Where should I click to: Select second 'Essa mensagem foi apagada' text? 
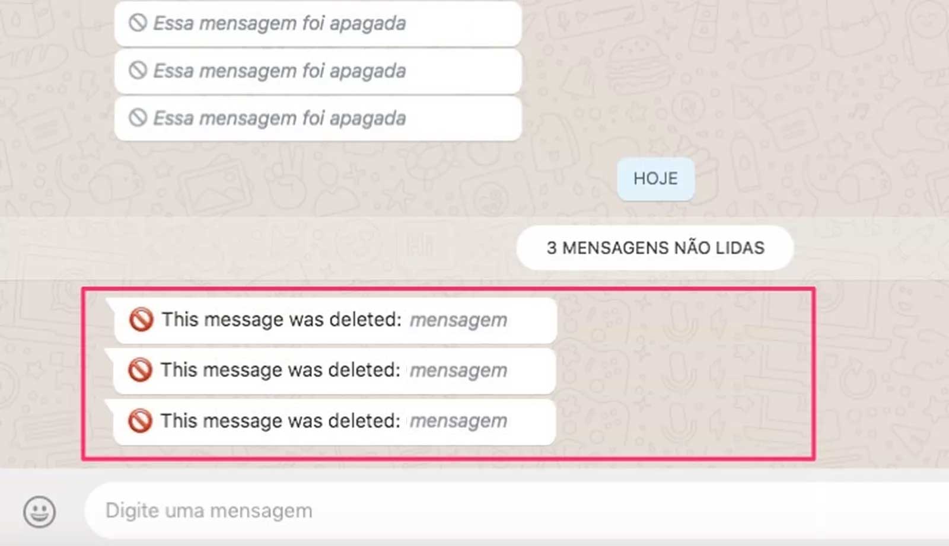click(279, 71)
